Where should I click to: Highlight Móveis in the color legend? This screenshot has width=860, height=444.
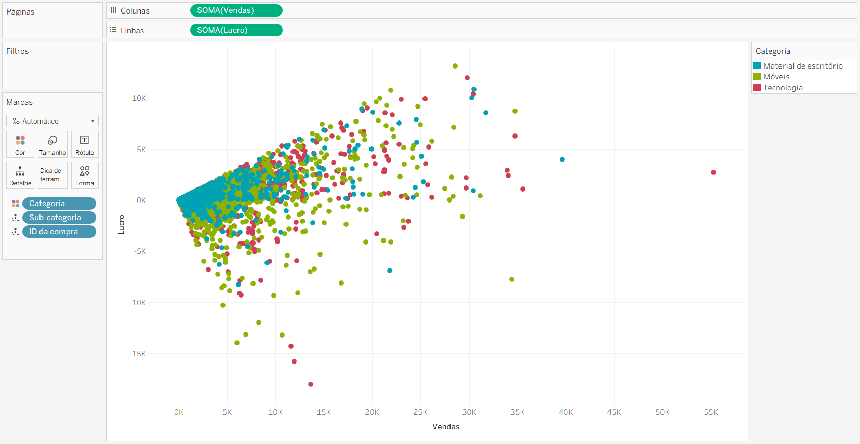776,77
